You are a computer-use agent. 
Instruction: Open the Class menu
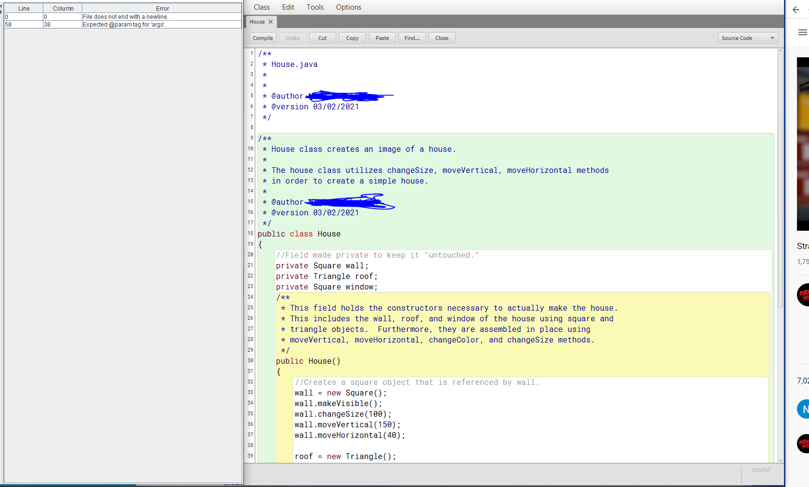261,7
